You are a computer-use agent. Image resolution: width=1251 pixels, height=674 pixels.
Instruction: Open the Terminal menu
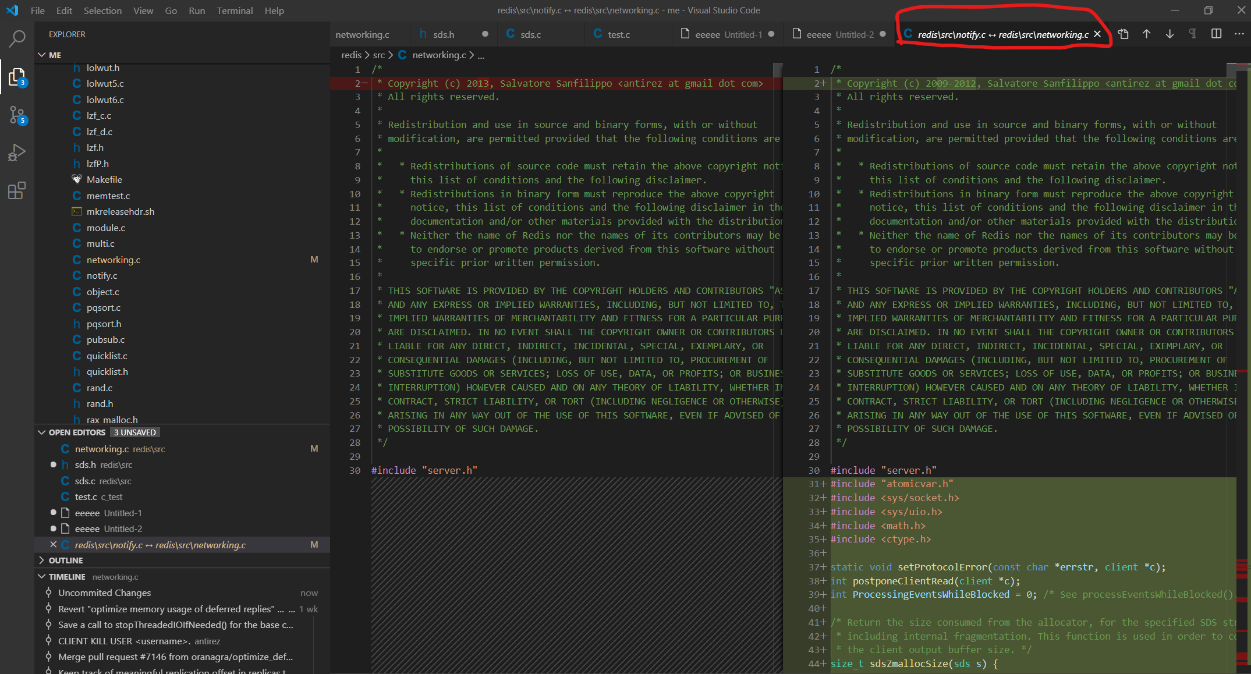click(235, 10)
